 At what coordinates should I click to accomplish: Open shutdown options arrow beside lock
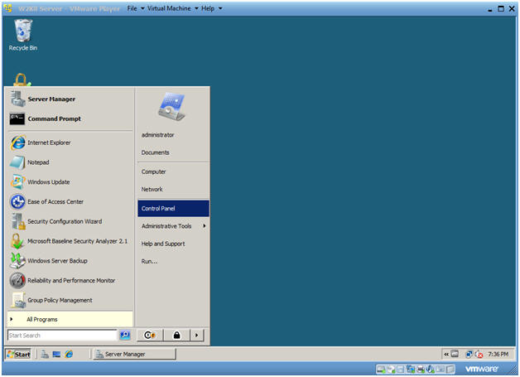(x=197, y=336)
